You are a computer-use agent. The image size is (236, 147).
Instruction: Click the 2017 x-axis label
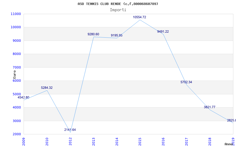[186, 142]
